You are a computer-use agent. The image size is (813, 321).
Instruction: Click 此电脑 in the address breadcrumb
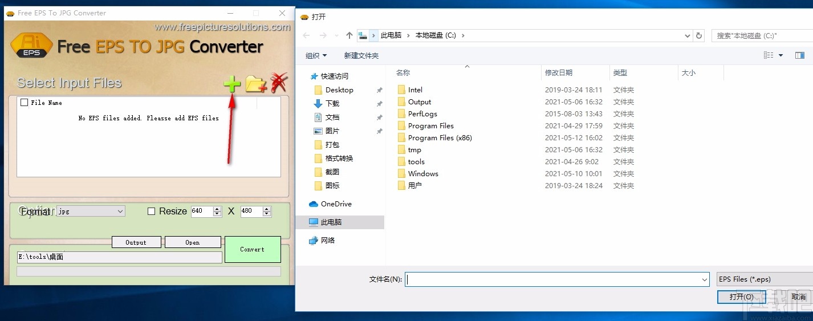tap(391, 35)
